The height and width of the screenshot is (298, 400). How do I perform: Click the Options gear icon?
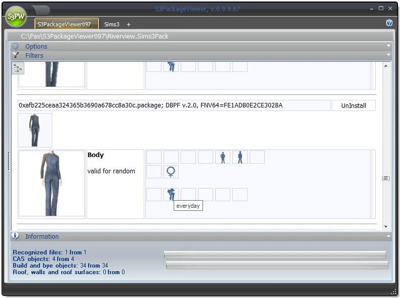(15, 46)
